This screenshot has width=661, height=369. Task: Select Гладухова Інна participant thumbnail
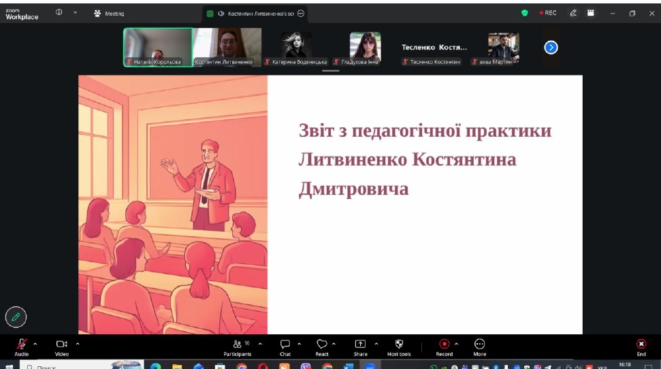point(365,48)
